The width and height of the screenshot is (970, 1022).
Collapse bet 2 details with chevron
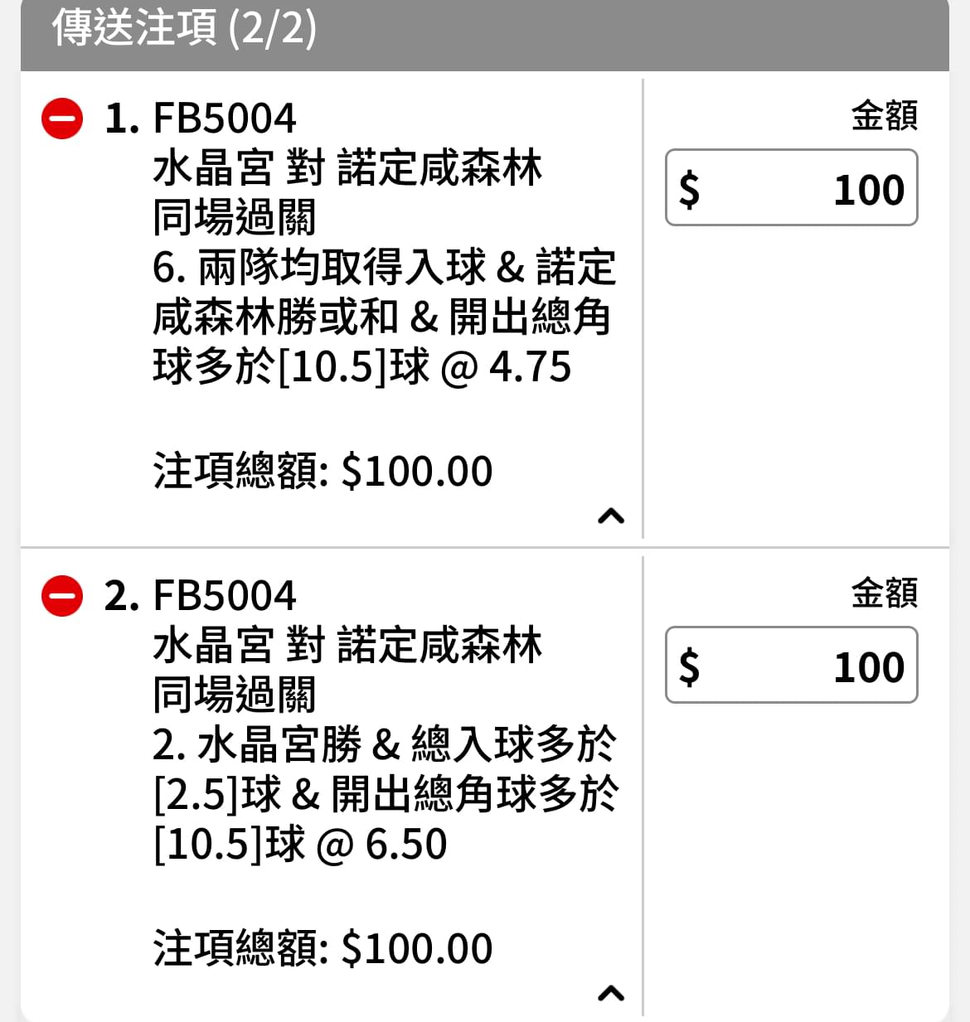pos(611,993)
